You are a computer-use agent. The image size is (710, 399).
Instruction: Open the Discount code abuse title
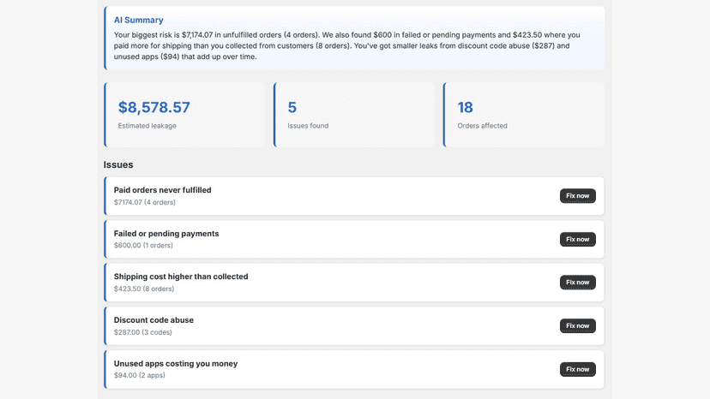[153, 320]
